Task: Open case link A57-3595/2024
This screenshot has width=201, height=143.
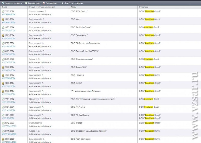Action: tap(9, 78)
